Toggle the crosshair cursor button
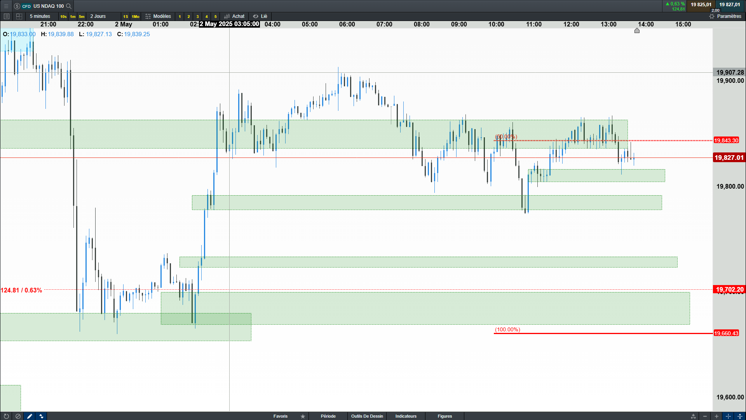This screenshot has width=746, height=420. tap(728, 416)
